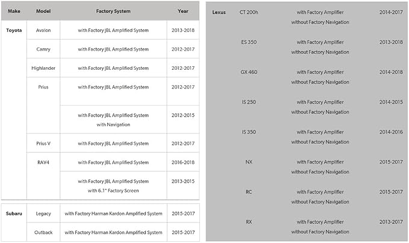Image resolution: width=409 pixels, height=243 pixels.
Task: Select the Camry model cell
Action: click(x=43, y=49)
